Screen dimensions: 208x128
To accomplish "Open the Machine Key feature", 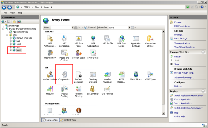I will click(50, 54).
